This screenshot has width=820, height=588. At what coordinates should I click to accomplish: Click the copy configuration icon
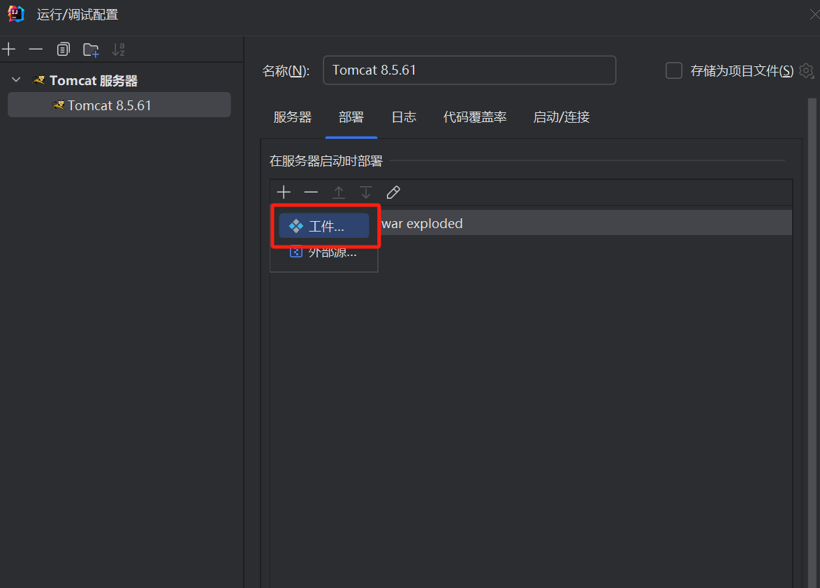click(x=63, y=50)
